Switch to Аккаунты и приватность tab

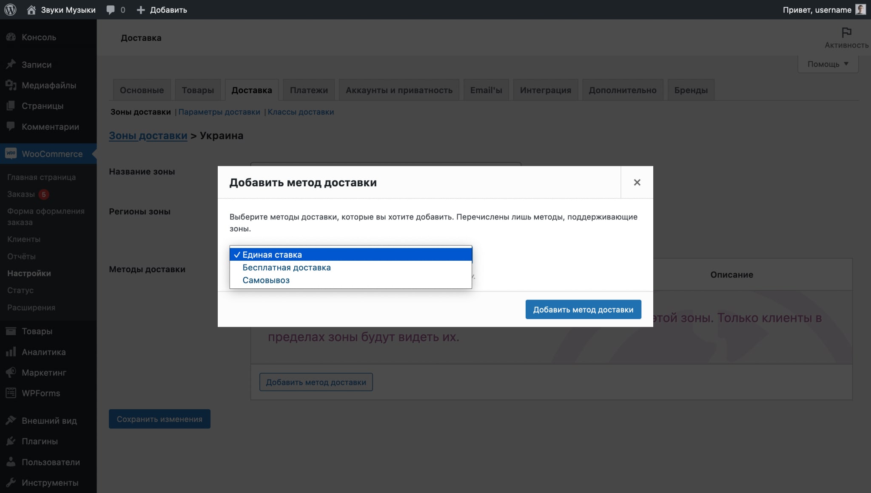(399, 90)
